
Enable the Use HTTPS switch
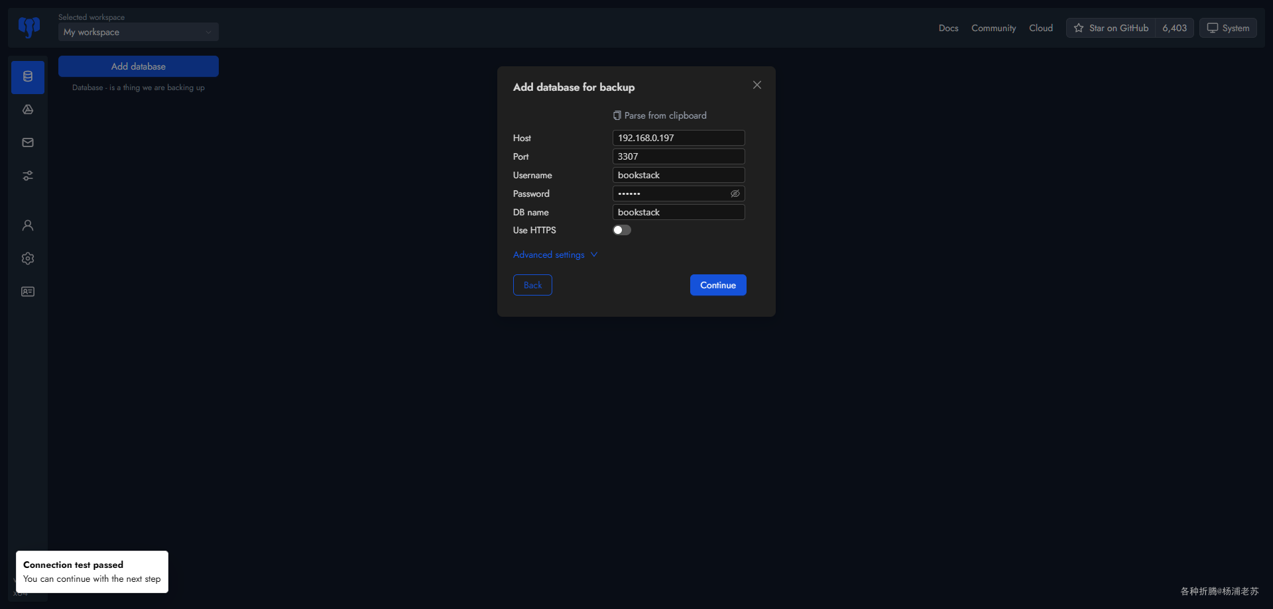622,230
